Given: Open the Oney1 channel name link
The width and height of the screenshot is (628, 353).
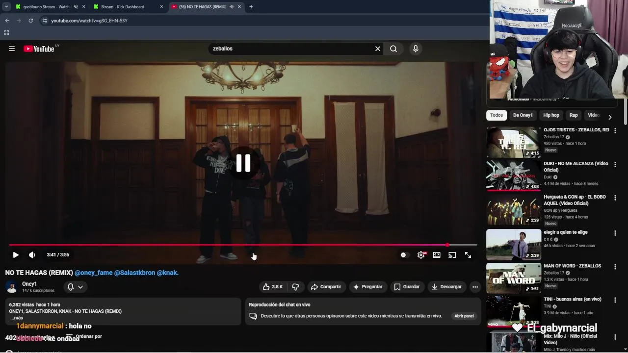Looking at the screenshot, I should tap(29, 284).
